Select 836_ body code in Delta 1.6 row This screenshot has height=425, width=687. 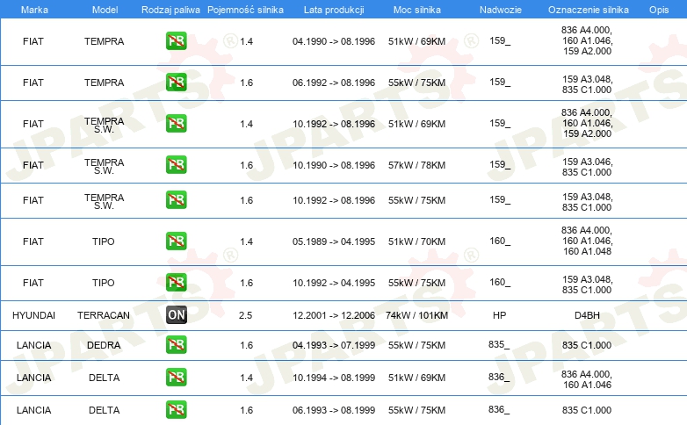(499, 410)
